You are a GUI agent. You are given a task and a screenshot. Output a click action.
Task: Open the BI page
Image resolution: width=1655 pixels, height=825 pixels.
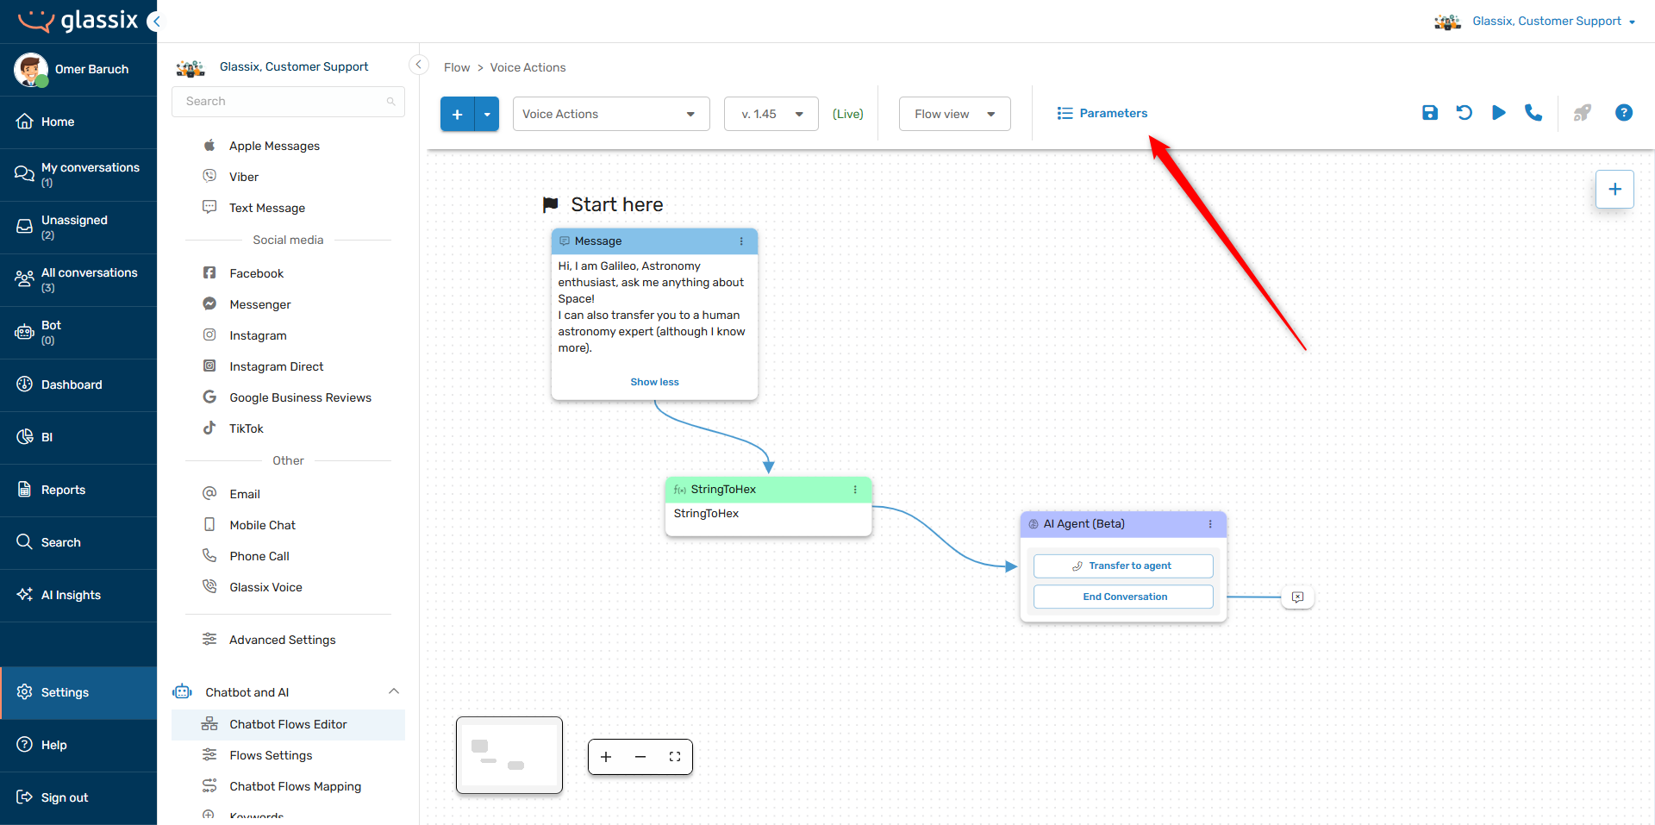[x=78, y=437]
